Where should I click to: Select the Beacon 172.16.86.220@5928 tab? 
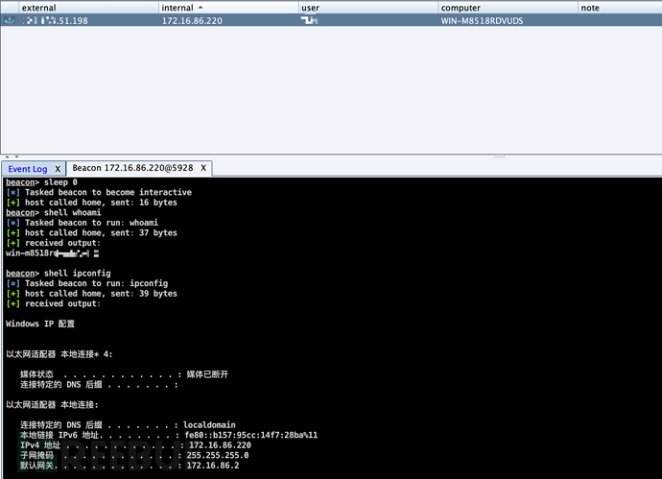[132, 168]
